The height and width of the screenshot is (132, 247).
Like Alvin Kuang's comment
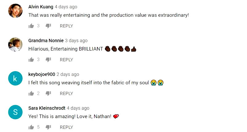coord(31,26)
